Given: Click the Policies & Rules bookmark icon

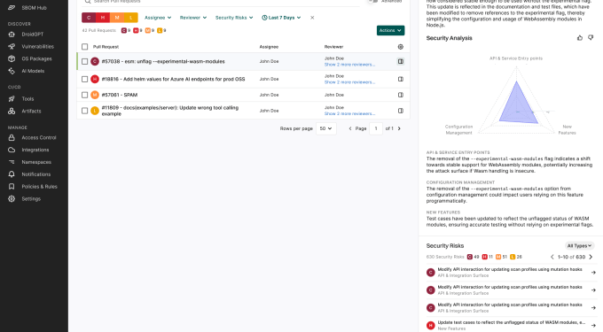Looking at the screenshot, I should pos(12,187).
